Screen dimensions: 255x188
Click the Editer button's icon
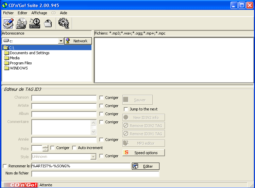point(135,166)
